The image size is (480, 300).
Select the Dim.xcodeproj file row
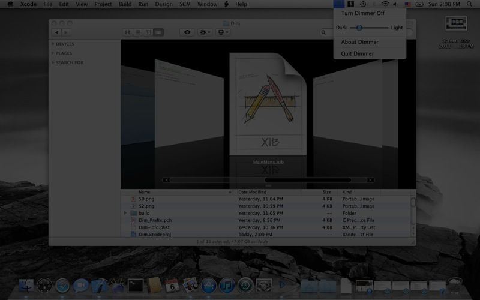(266, 234)
